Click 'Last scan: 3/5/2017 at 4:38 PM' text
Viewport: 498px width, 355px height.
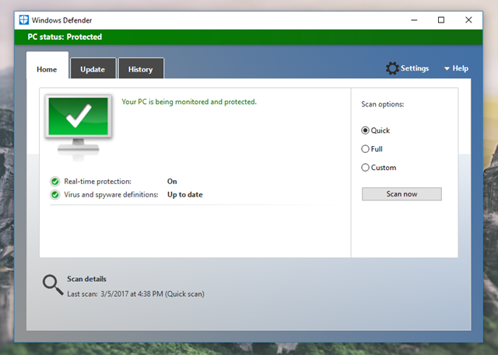(x=115, y=294)
